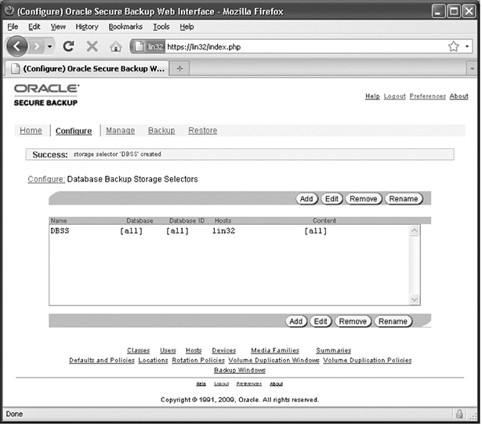The width and height of the screenshot is (482, 424).
Task: Open the Tools menu
Action: (x=161, y=27)
